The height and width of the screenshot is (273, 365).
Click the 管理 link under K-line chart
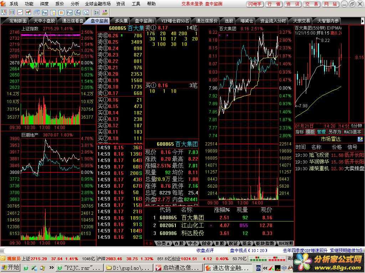pyautogui.click(x=321, y=132)
